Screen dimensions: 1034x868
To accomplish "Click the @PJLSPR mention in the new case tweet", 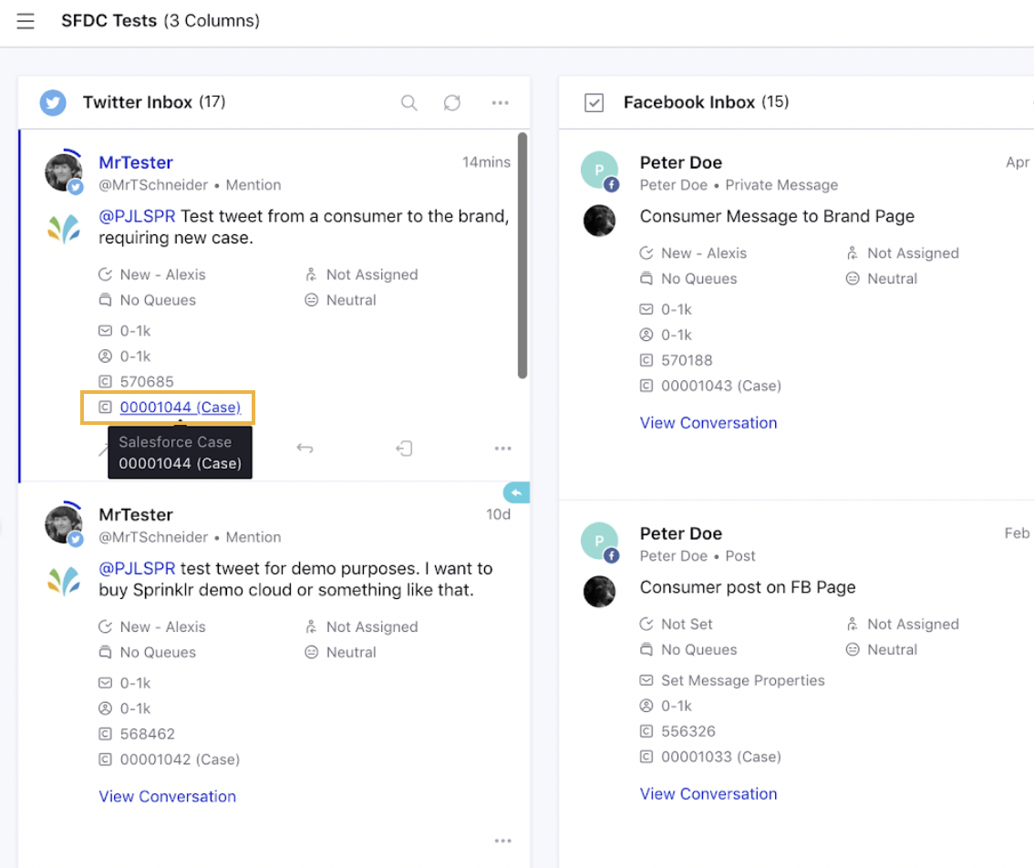I will tap(137, 216).
